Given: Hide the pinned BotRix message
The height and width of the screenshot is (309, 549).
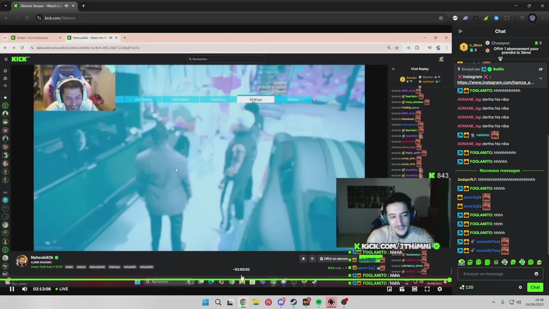Looking at the screenshot, I should (x=540, y=69).
